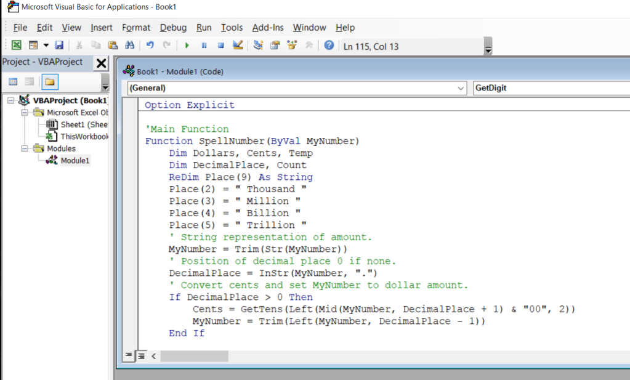630x380 pixels.
Task: Switch to Full Module View button
Action: coord(141,355)
